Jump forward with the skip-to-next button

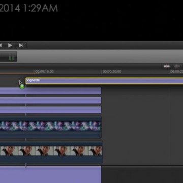pyautogui.click(x=21, y=45)
